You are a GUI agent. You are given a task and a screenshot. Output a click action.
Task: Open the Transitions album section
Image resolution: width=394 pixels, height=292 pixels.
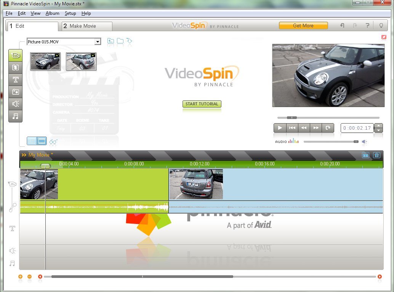15,67
